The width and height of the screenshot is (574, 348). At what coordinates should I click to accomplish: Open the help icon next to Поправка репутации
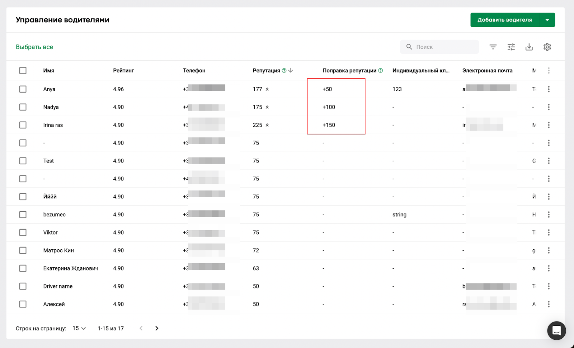pos(381,71)
